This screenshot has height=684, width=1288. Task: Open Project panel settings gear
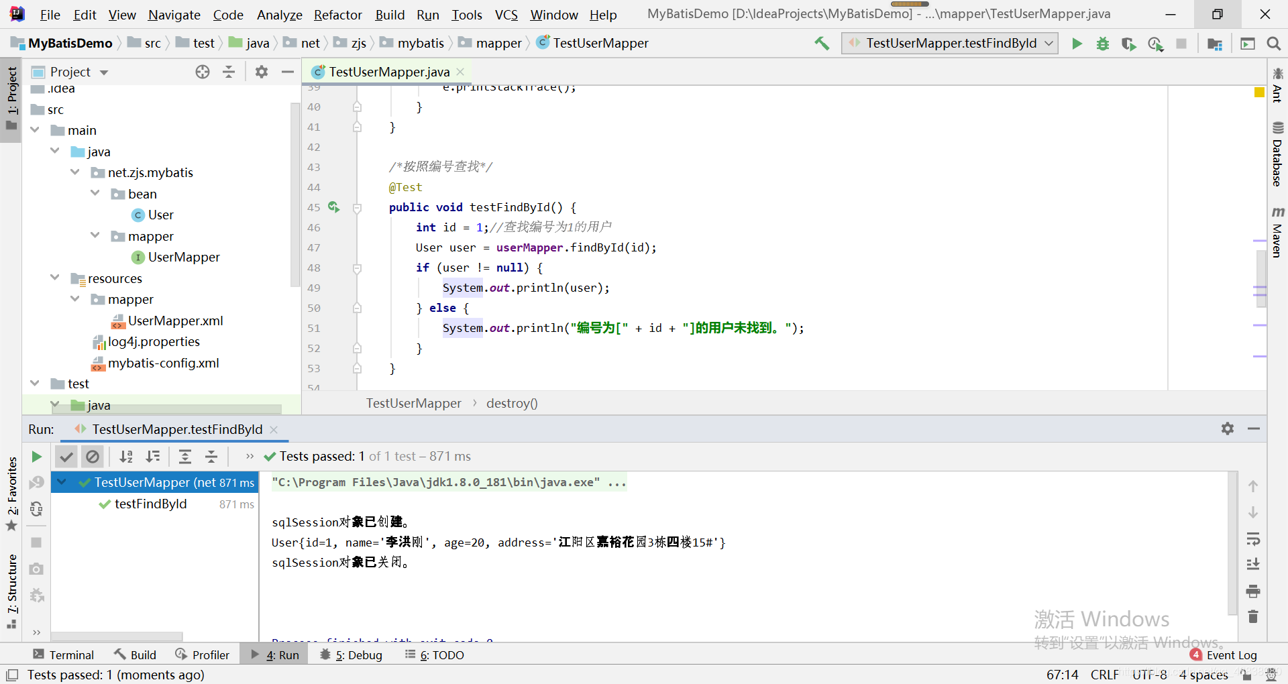262,72
